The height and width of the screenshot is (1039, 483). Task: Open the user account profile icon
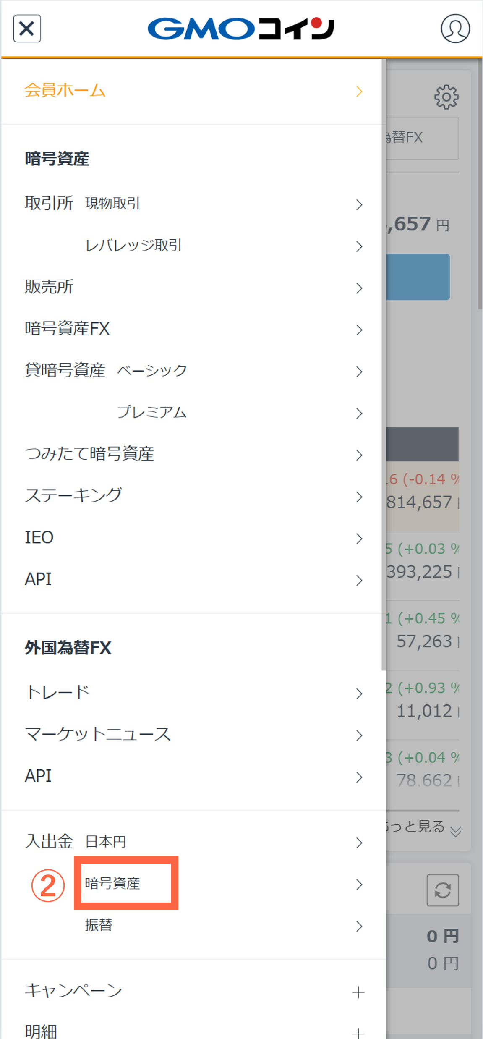point(455,29)
